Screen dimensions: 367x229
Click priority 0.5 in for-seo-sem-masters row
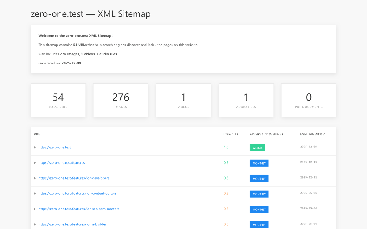click(226, 209)
